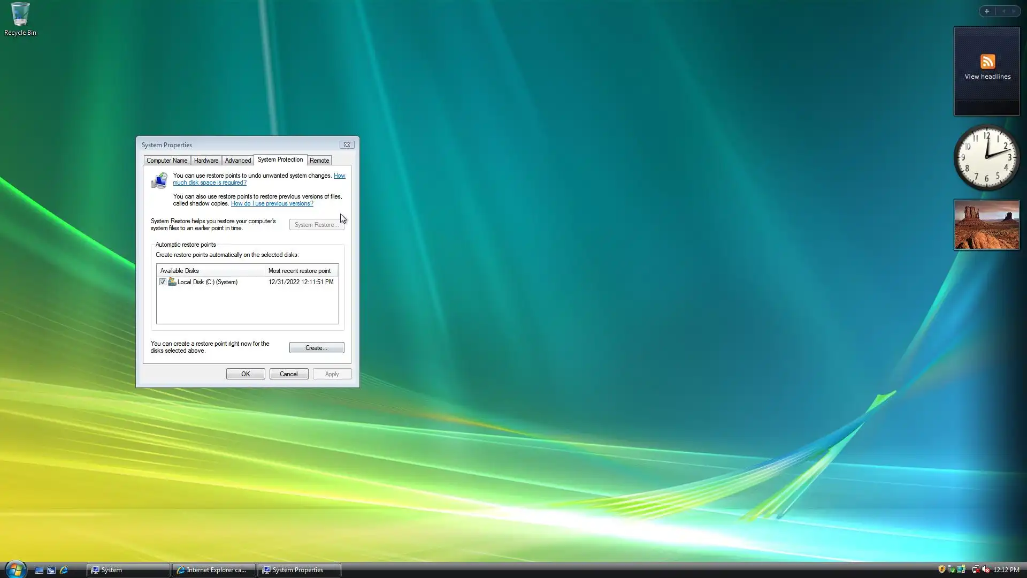The height and width of the screenshot is (578, 1027).
Task: Select the Remote tab
Action: coord(319,161)
